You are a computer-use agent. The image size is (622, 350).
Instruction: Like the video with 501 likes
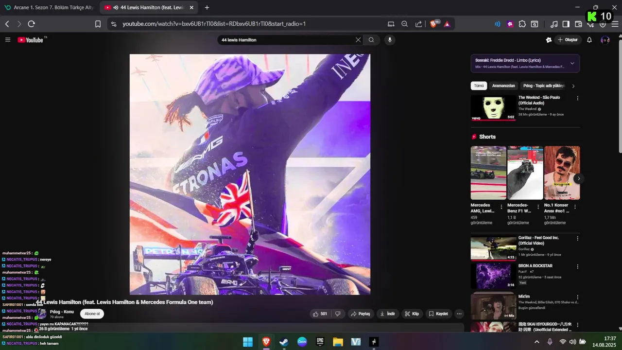click(320, 314)
